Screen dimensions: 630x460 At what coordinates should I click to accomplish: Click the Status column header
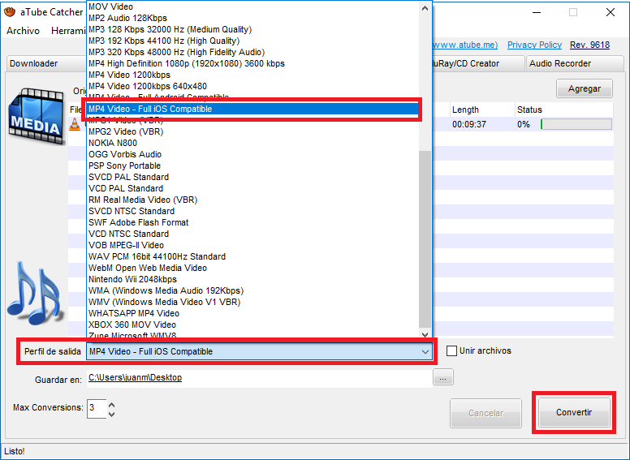564,110
